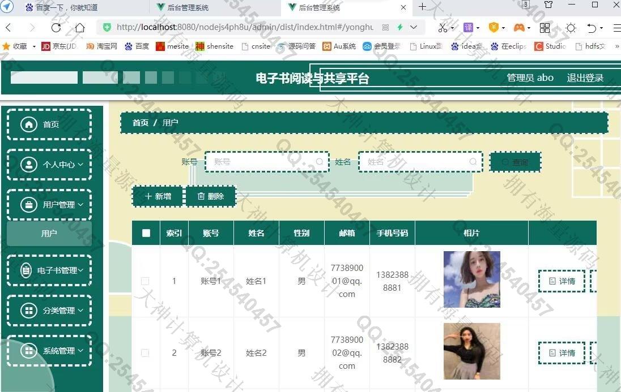Check the row checkbox for 账号1
This screenshot has width=621, height=392.
click(x=145, y=281)
